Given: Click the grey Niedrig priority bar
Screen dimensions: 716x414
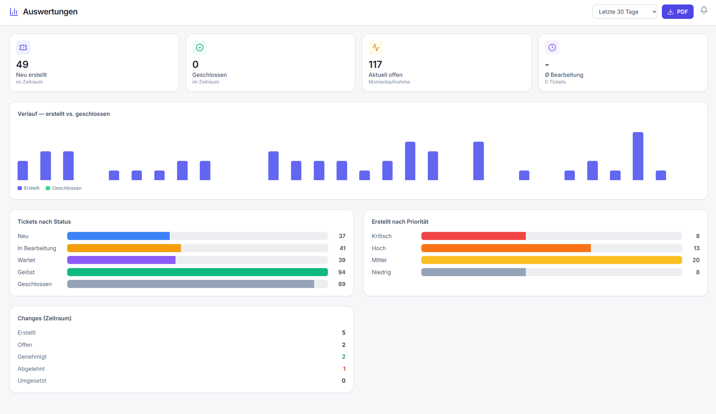Looking at the screenshot, I should [x=473, y=272].
